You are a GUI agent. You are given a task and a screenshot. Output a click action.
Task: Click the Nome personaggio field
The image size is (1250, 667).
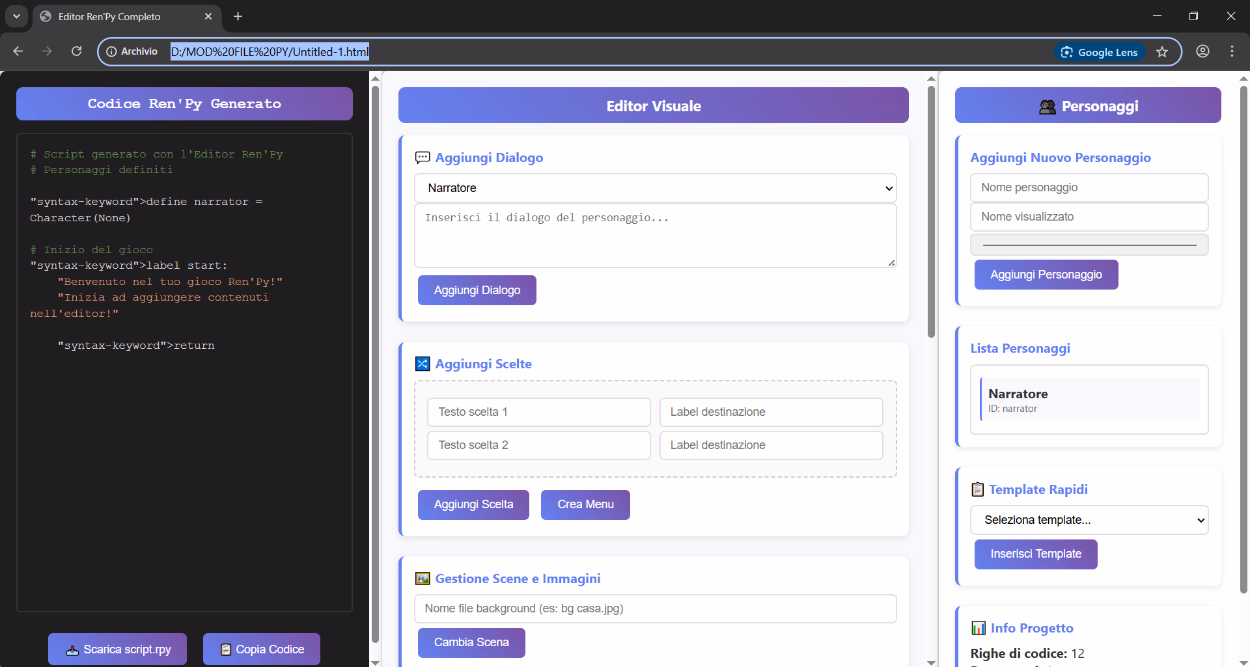(1089, 187)
